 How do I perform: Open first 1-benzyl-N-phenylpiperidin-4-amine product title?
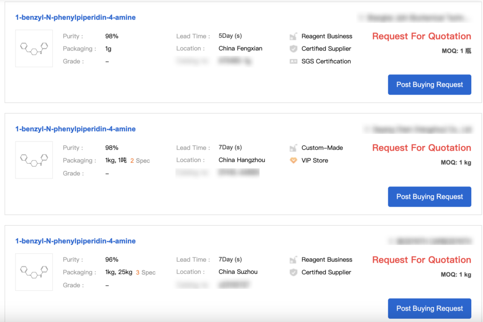[x=75, y=17]
